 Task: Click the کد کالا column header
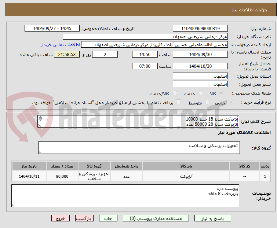click(x=244, y=166)
